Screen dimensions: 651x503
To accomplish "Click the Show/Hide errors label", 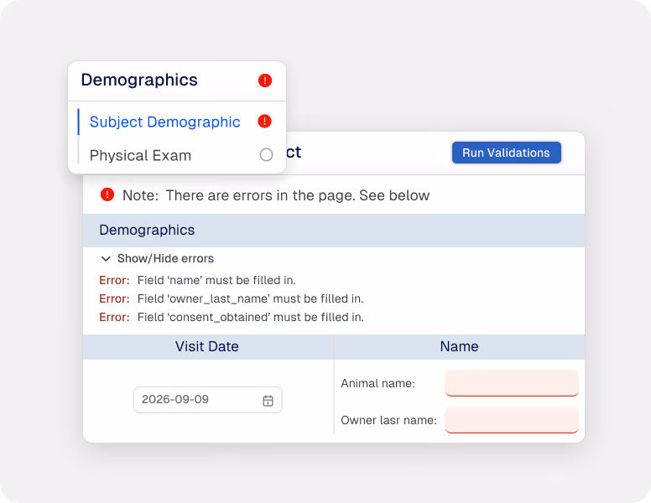I will click(x=165, y=258).
